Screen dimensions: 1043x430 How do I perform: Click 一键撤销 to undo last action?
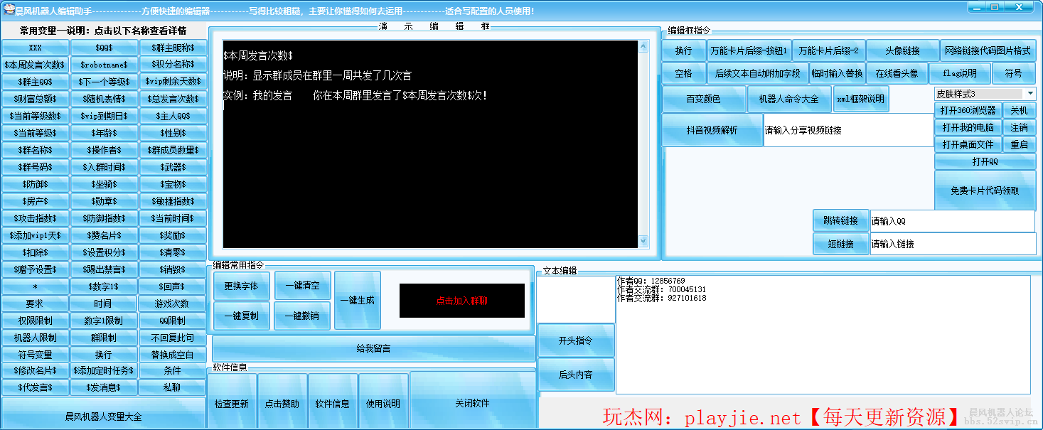coord(301,316)
